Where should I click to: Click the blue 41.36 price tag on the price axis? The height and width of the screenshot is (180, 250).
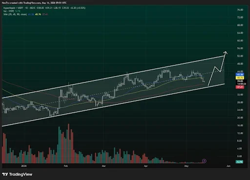coord(240,75)
